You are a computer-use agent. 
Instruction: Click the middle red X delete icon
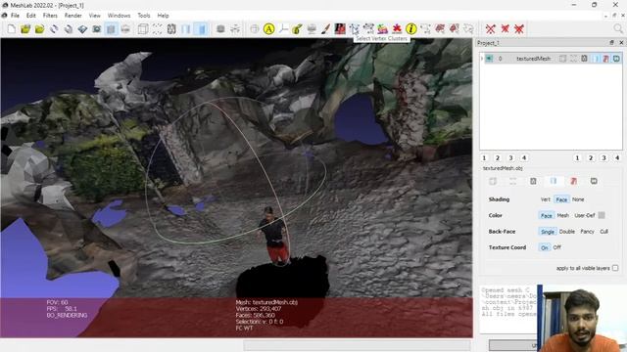pos(506,28)
